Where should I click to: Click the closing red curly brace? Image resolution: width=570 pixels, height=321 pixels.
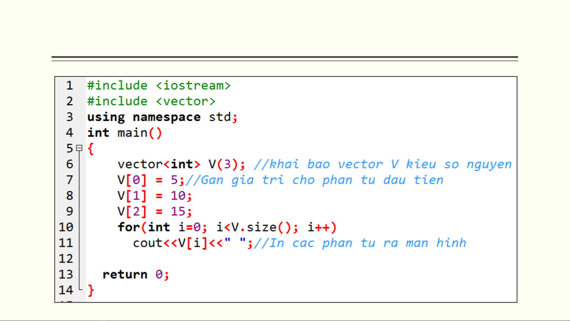click(91, 290)
